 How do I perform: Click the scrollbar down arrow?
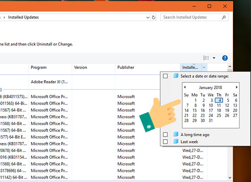(x=230, y=177)
